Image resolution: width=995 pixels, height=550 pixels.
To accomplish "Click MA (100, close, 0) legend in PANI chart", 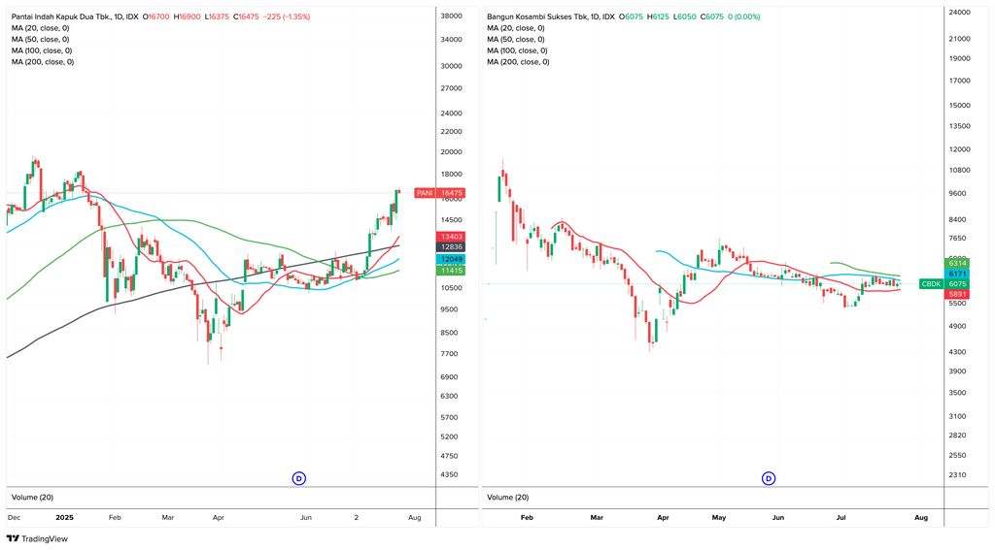I will 41,50.
